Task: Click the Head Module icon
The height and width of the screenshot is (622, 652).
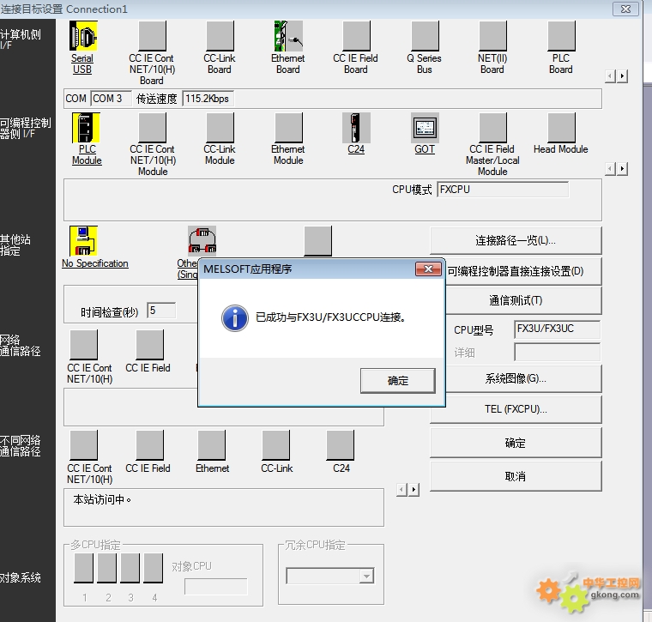Action: (x=561, y=128)
